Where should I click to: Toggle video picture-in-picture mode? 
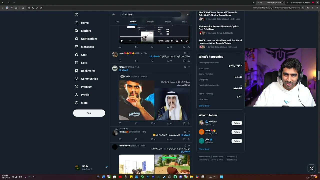(182, 41)
